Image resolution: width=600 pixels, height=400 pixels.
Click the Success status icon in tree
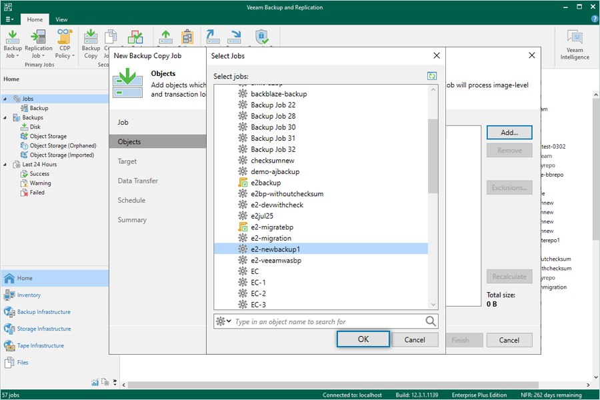pyautogui.click(x=24, y=174)
